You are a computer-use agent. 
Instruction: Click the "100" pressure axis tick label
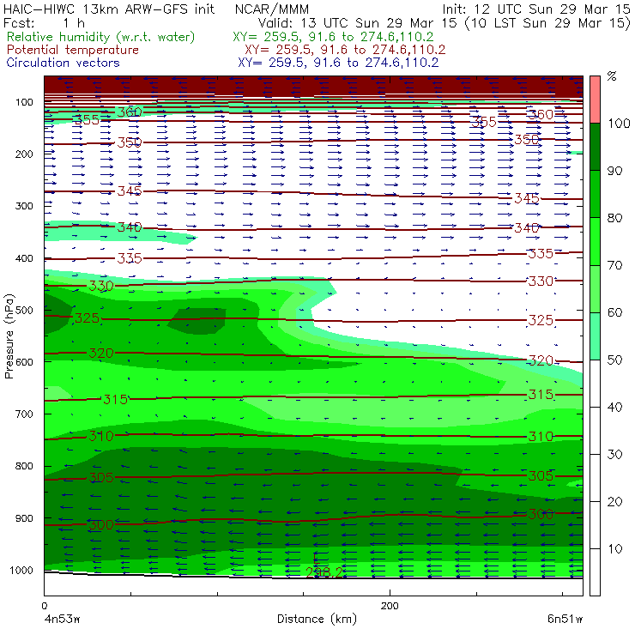coord(24,102)
